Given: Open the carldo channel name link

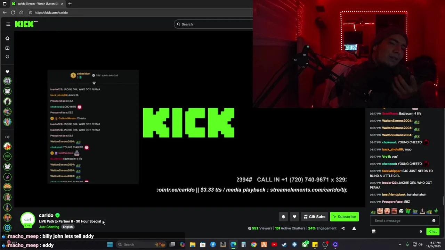Looking at the screenshot, I should coord(46,215).
